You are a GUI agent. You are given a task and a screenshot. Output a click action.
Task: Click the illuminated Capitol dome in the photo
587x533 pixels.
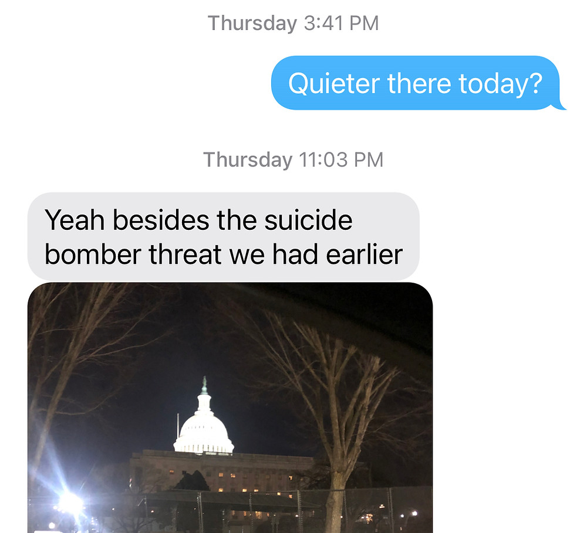[204, 430]
